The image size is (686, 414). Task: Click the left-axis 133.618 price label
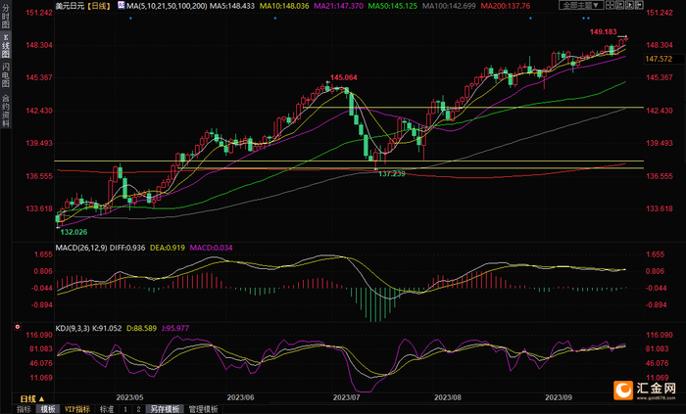coord(39,208)
